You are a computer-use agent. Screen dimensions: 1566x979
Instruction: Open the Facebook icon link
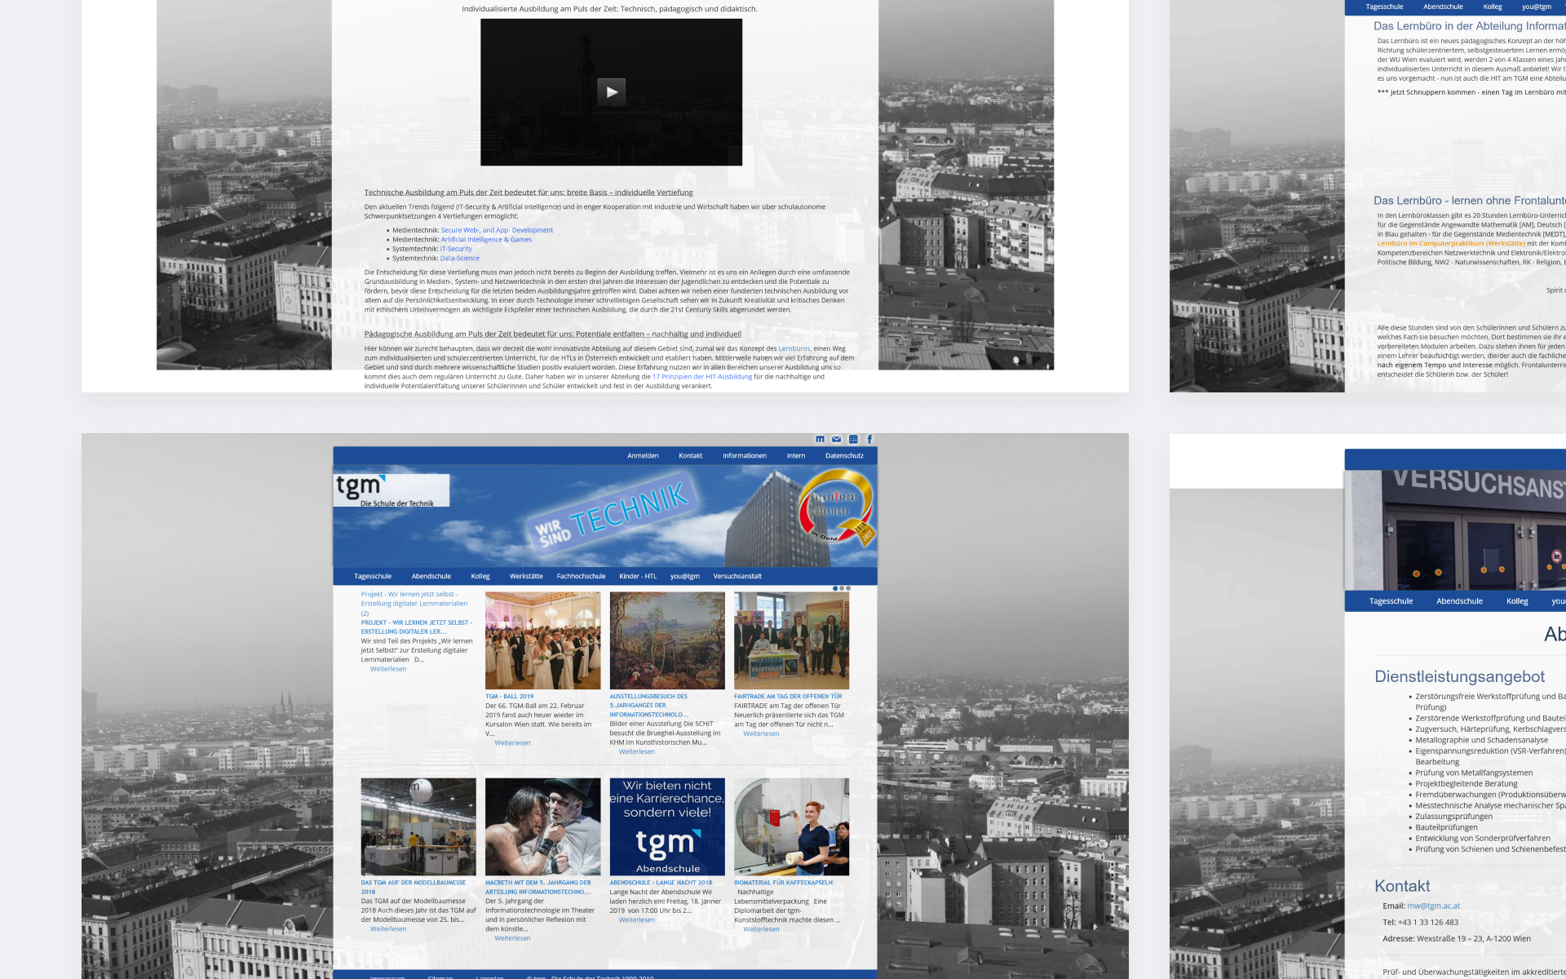[x=869, y=439]
